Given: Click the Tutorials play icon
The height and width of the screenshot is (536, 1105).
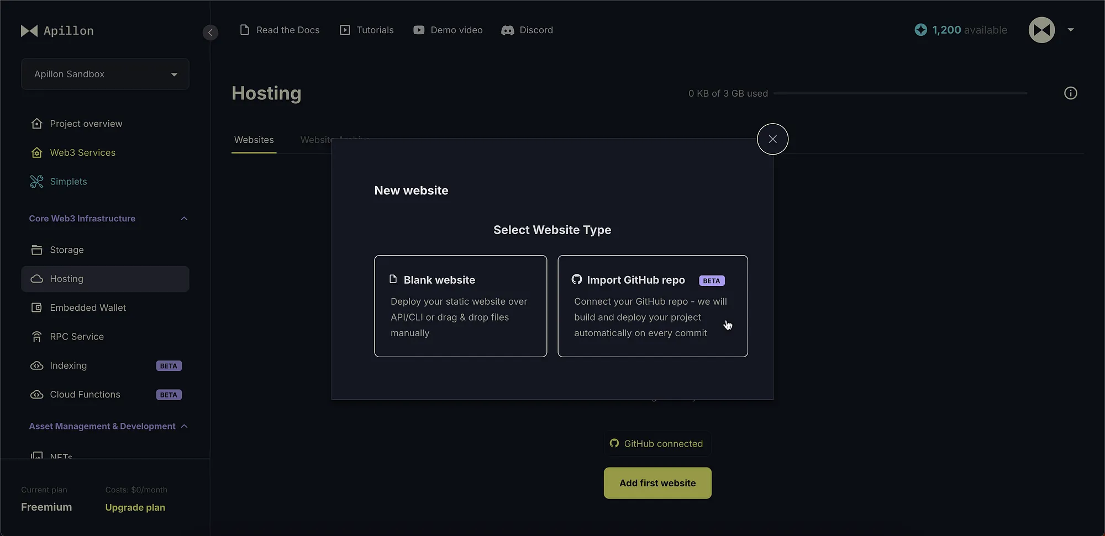Looking at the screenshot, I should (345, 30).
